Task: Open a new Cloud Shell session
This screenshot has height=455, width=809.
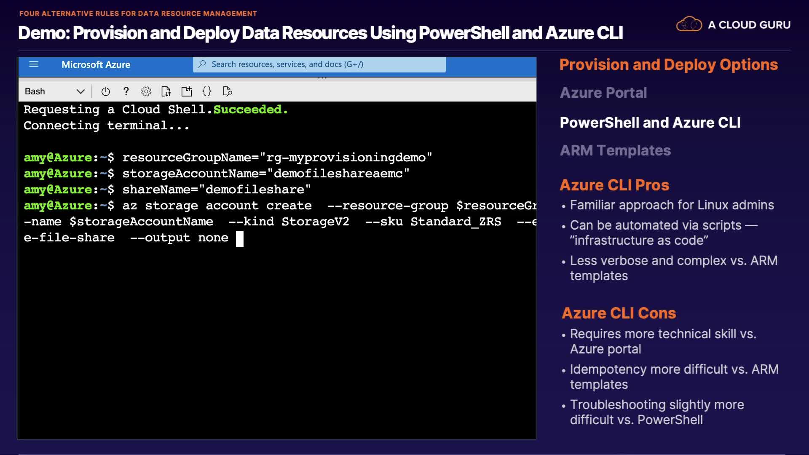Action: (x=186, y=91)
